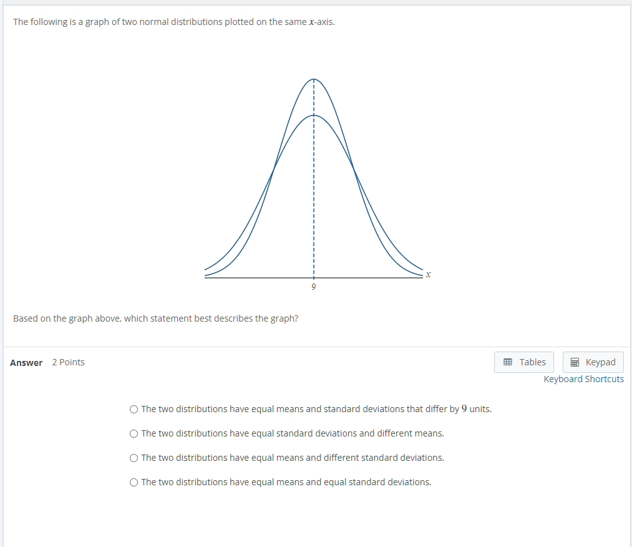Click the 2 Points label
This screenshot has width=632, height=547.
tap(69, 362)
